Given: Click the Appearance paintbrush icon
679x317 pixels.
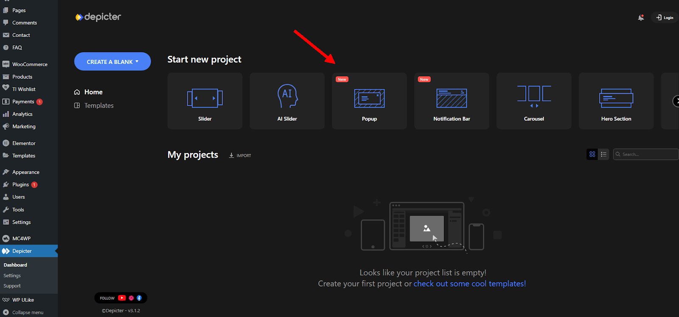Looking at the screenshot, I should click(x=6, y=172).
